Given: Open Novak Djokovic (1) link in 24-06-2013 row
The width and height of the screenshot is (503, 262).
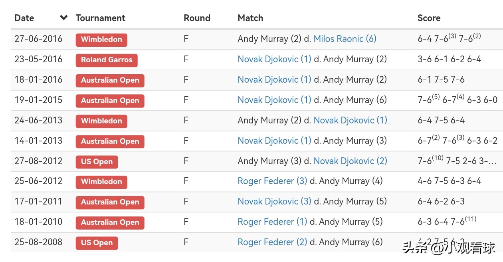Looking at the screenshot, I should [350, 120].
